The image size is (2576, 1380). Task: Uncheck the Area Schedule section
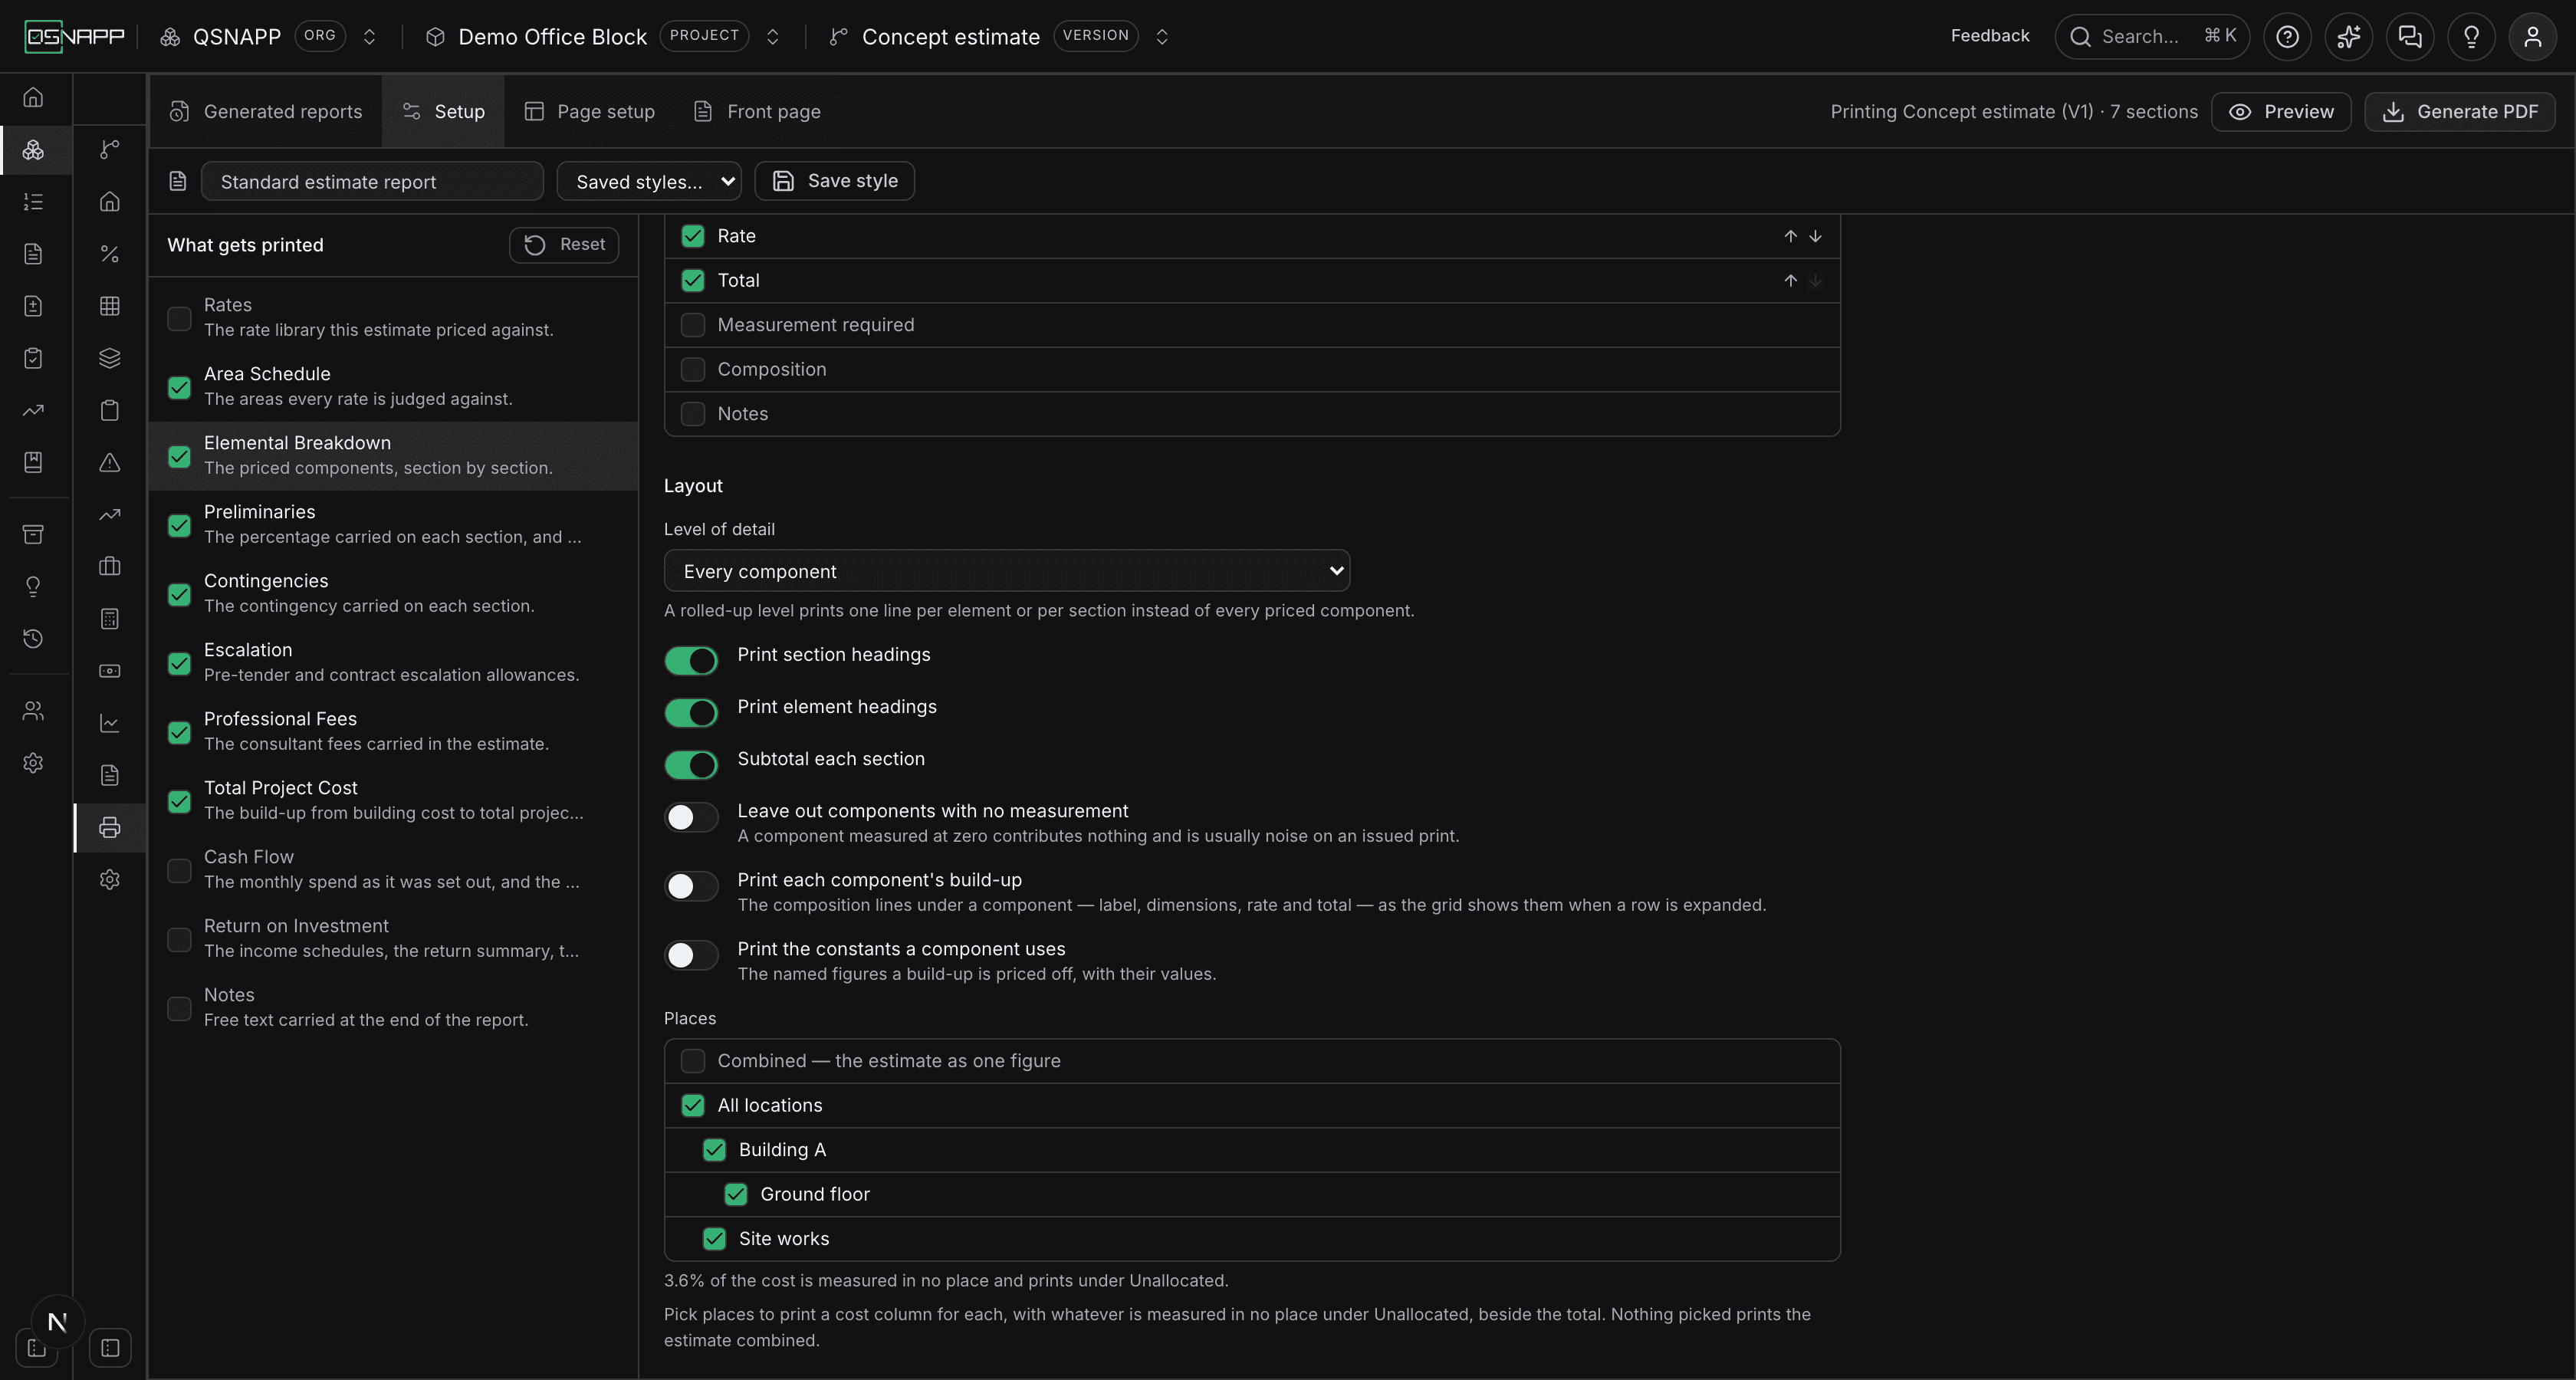pos(179,387)
